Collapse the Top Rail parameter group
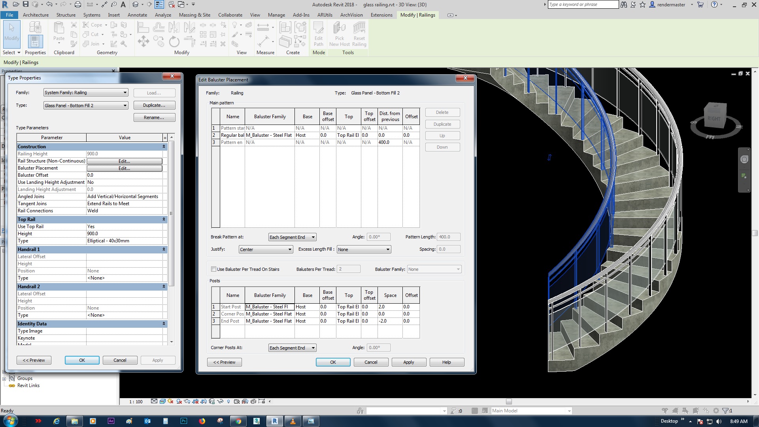 click(164, 219)
